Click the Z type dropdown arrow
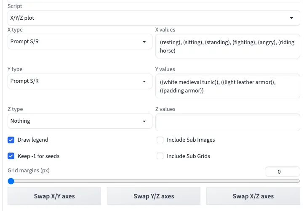Screen dimensions: 307x211 point(144,121)
